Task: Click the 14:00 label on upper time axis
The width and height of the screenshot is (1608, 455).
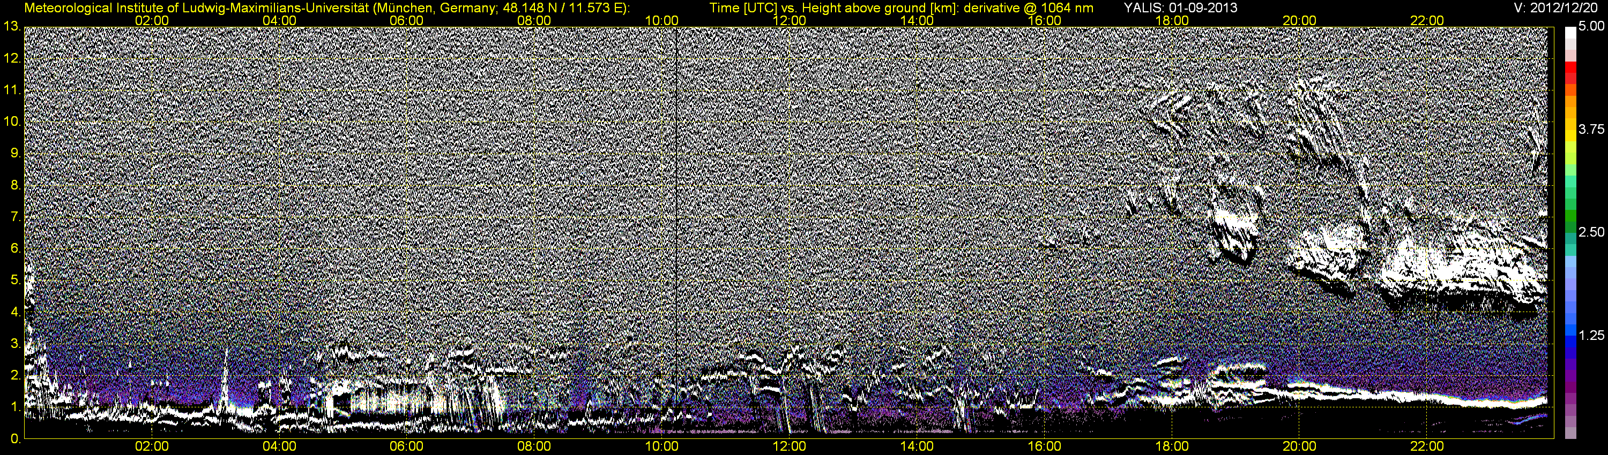Action: coord(917,20)
